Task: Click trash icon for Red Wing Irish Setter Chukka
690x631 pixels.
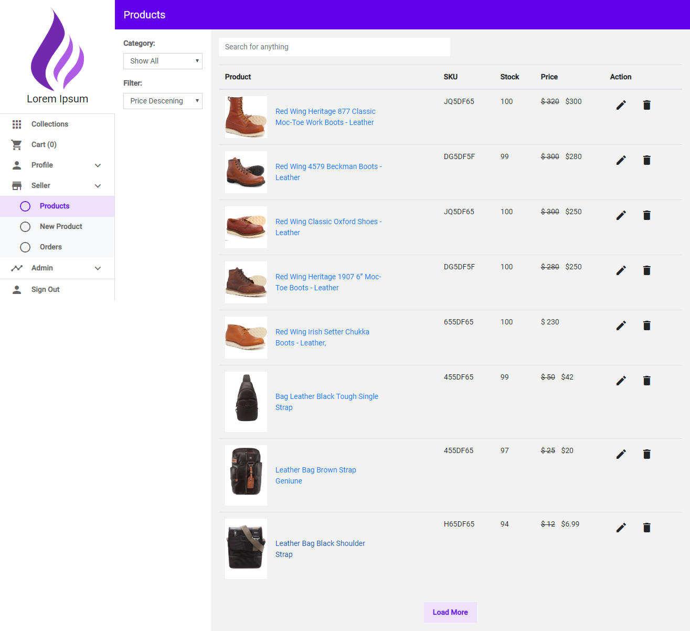Action: (x=646, y=325)
